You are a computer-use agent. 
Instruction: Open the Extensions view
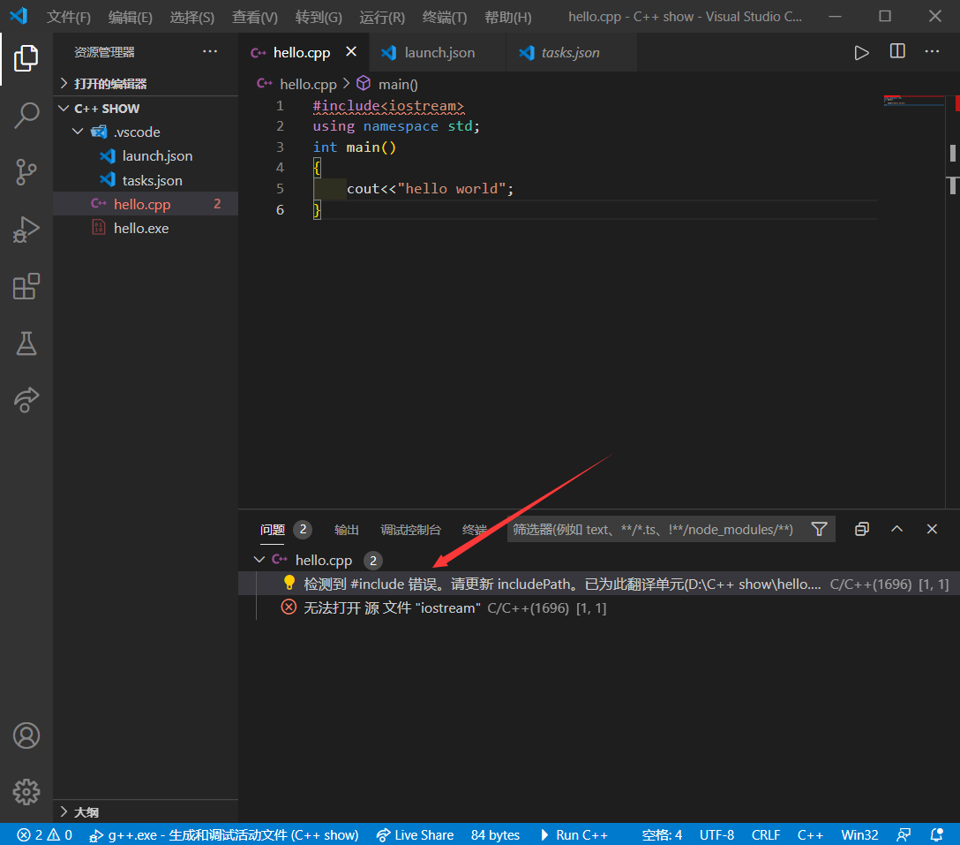click(x=26, y=286)
